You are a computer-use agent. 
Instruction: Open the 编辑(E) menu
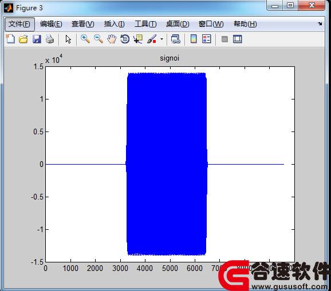[x=51, y=24]
